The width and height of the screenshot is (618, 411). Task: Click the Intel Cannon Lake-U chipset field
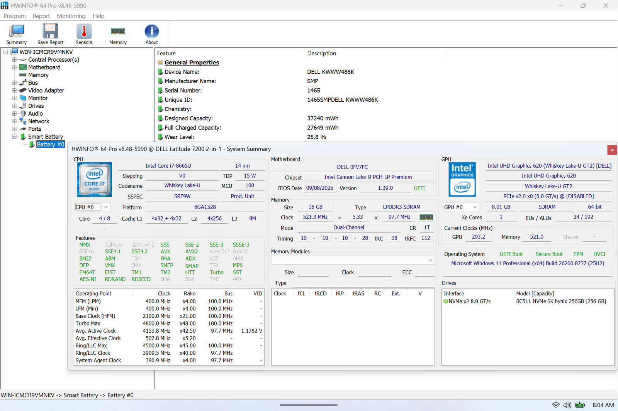point(368,177)
